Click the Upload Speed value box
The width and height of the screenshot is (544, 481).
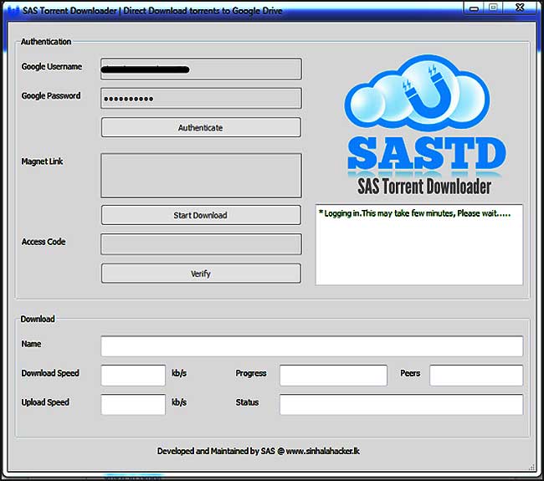point(133,404)
